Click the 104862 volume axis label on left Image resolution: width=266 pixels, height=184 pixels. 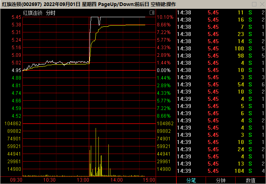[13, 124]
